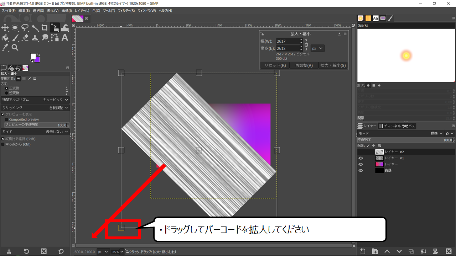Toggle the width-height chain link

pyautogui.click(x=306, y=45)
